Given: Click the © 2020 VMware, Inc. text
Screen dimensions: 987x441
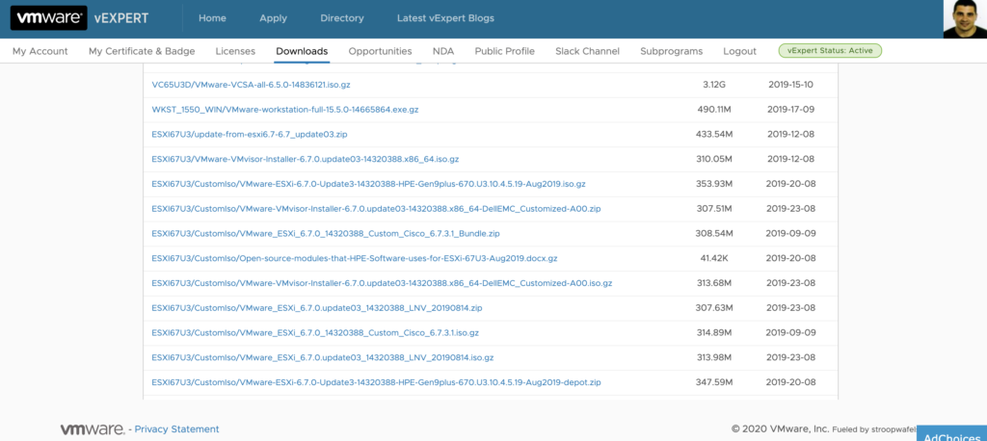Looking at the screenshot, I should pyautogui.click(x=780, y=429).
